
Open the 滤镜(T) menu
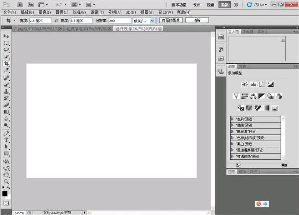point(98,12)
